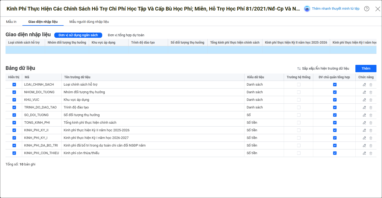This screenshot has height=198, width=382.
Task: Open the help question mark icon
Action: click(x=367, y=9)
